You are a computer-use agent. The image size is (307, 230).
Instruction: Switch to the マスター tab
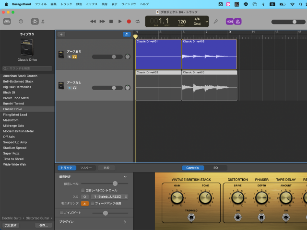pyautogui.click(x=86, y=168)
